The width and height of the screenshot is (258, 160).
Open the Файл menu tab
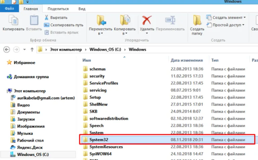(x=9, y=8)
